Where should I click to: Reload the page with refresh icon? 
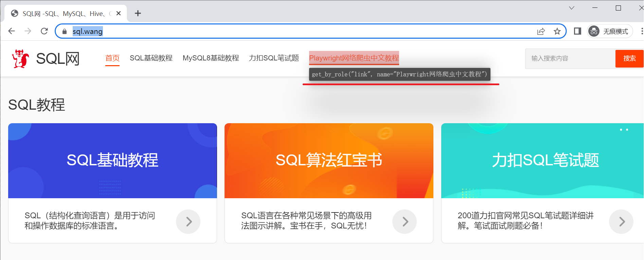[x=44, y=31]
